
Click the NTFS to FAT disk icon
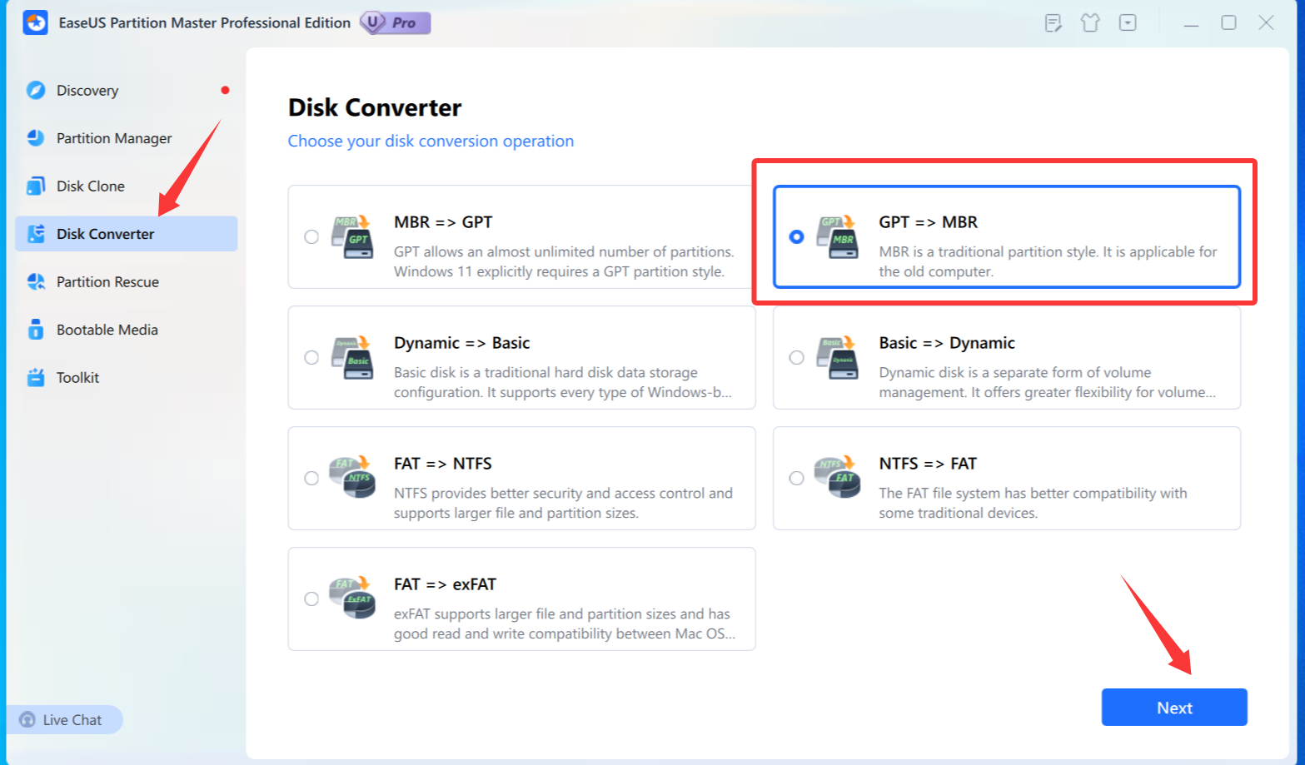point(838,478)
